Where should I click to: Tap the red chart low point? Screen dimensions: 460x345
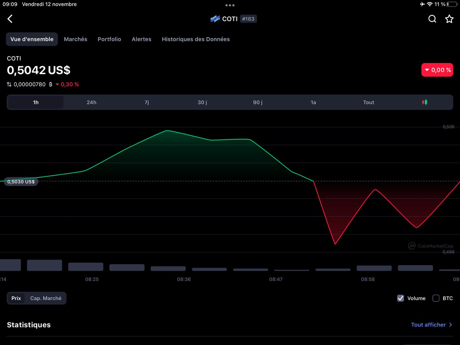335,244
